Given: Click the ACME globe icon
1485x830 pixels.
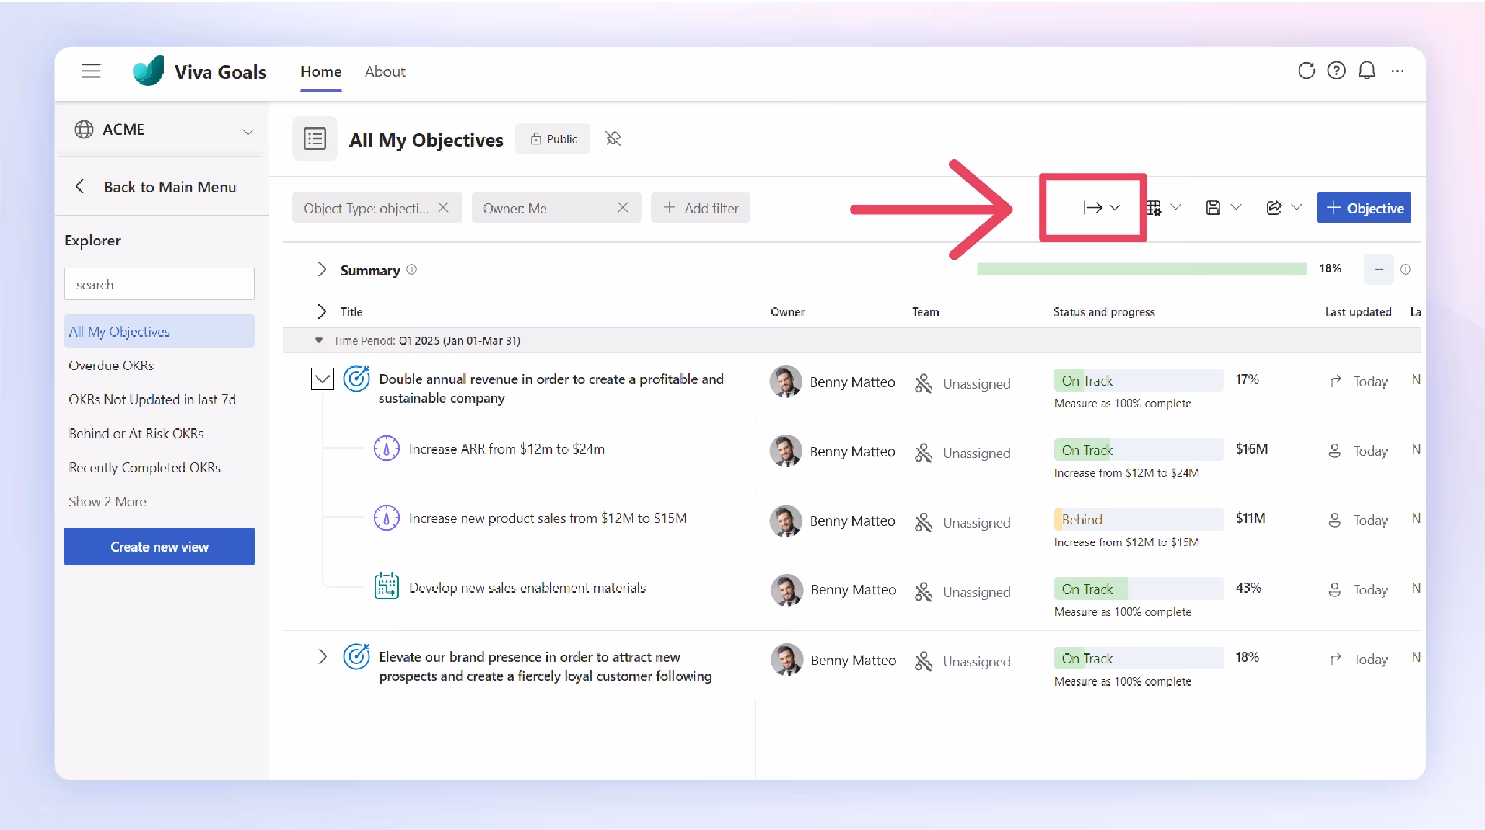Looking at the screenshot, I should (x=84, y=130).
